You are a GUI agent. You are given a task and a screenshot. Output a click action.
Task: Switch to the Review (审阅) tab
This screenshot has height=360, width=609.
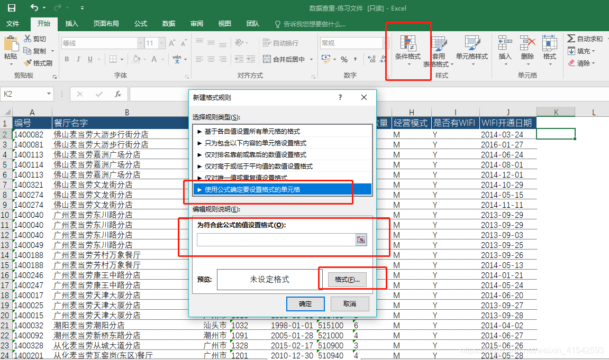[x=196, y=24]
